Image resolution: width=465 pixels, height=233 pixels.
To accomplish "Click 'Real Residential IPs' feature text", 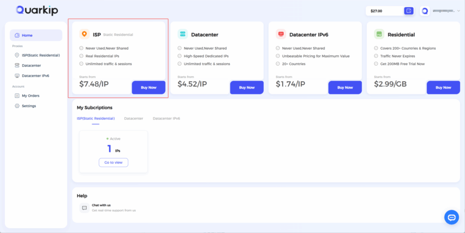I will [x=102, y=56].
